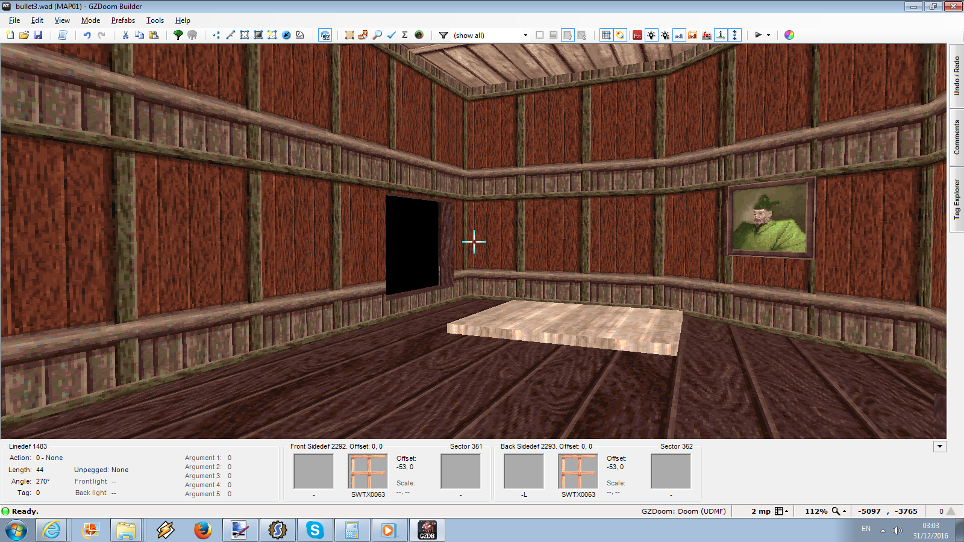Click front sidedef upper texture box

tap(313, 472)
